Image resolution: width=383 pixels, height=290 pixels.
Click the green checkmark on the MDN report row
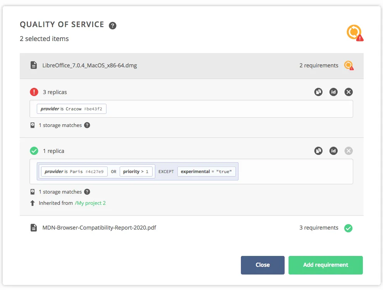[348, 228]
